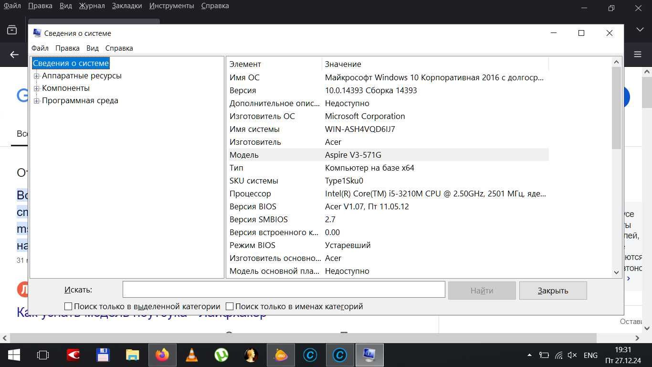Click the Элемент column header
This screenshot has width=652, height=367.
(x=274, y=64)
